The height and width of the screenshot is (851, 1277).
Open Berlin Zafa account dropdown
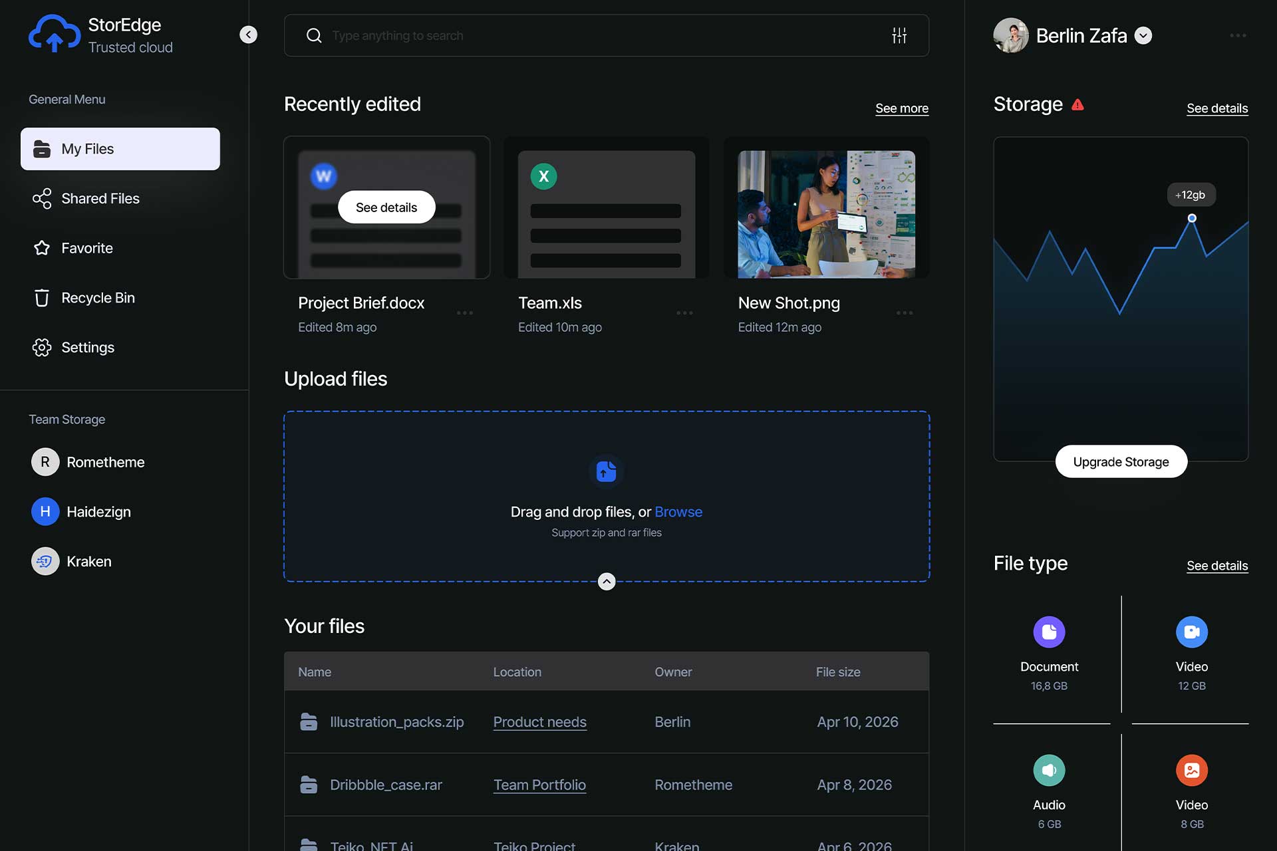tap(1143, 35)
